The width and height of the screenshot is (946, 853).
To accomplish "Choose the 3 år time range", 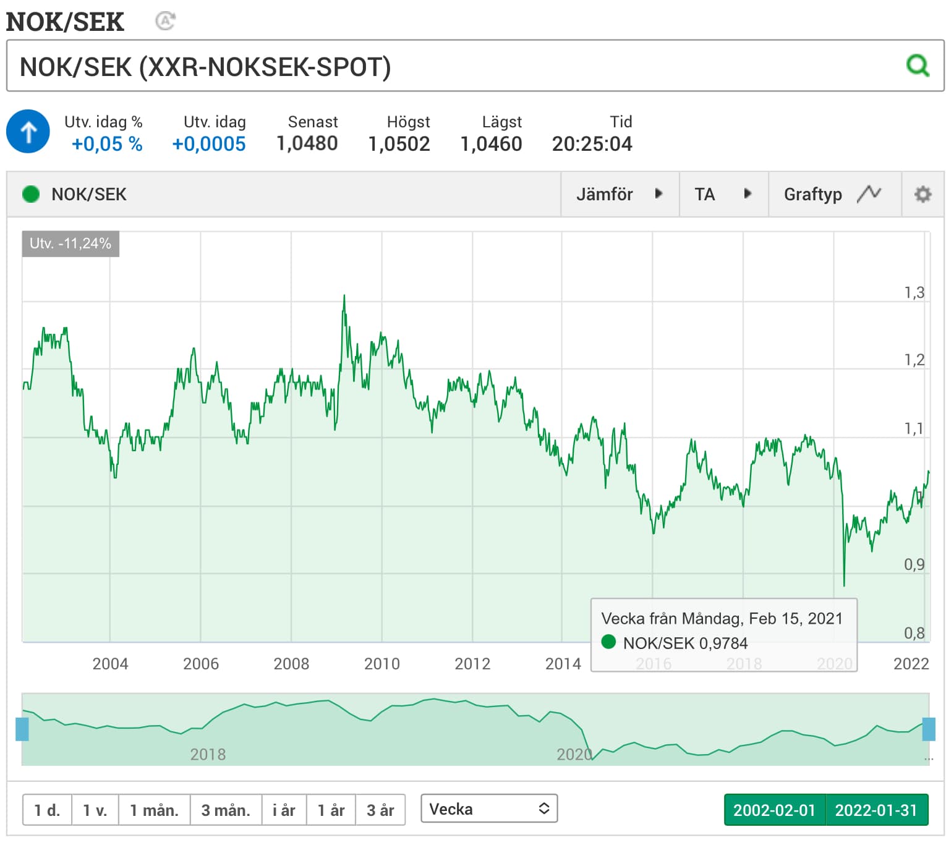I will tap(380, 810).
